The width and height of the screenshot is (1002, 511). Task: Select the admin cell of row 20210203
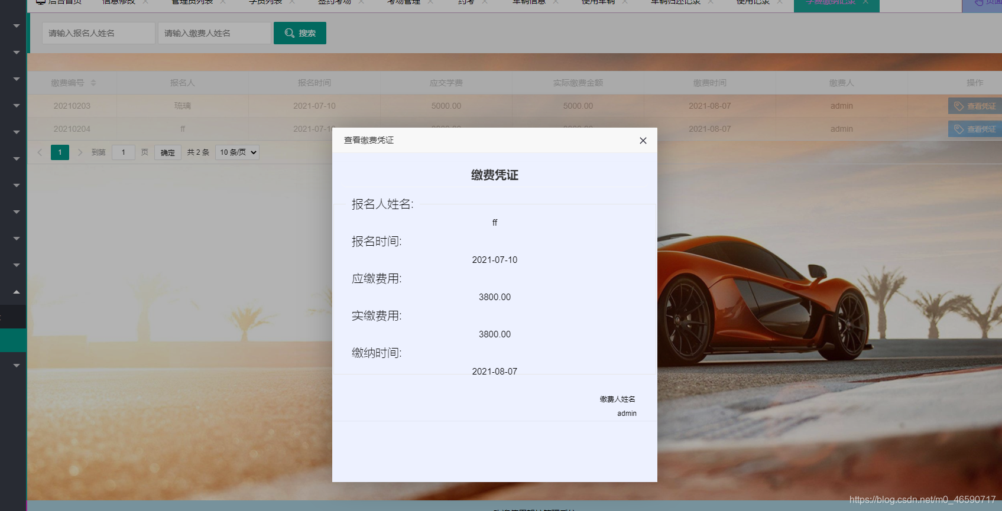coord(842,106)
